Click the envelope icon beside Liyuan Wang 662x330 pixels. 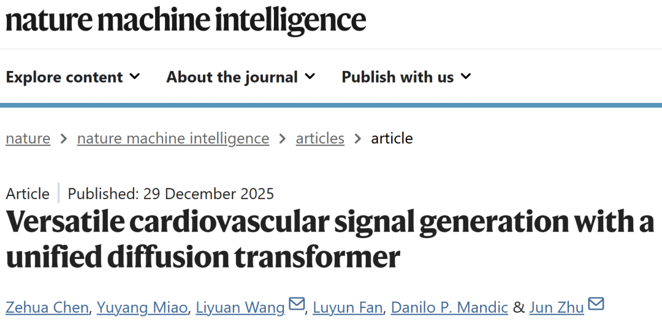click(x=297, y=304)
